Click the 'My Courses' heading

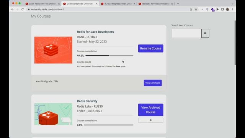pyautogui.click(x=41, y=16)
